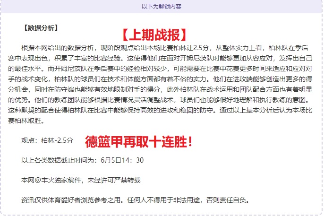Click the paragraph line starting "的最佳水平"
The height and width of the screenshot is (217, 324).
(160, 69)
